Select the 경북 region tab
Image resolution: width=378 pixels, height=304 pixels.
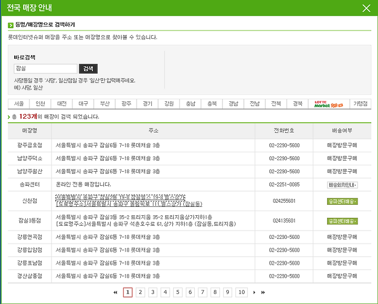(x=298, y=103)
